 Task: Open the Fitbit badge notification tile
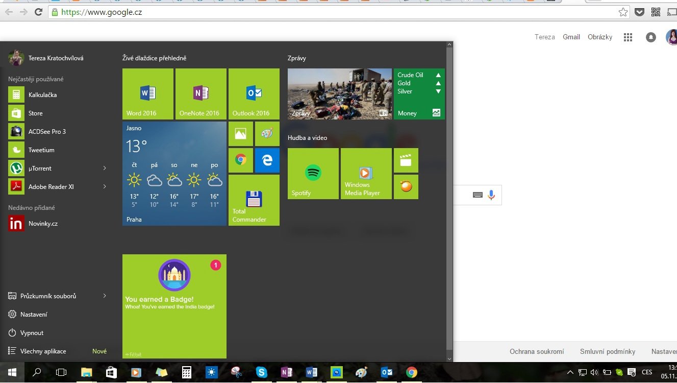click(174, 306)
